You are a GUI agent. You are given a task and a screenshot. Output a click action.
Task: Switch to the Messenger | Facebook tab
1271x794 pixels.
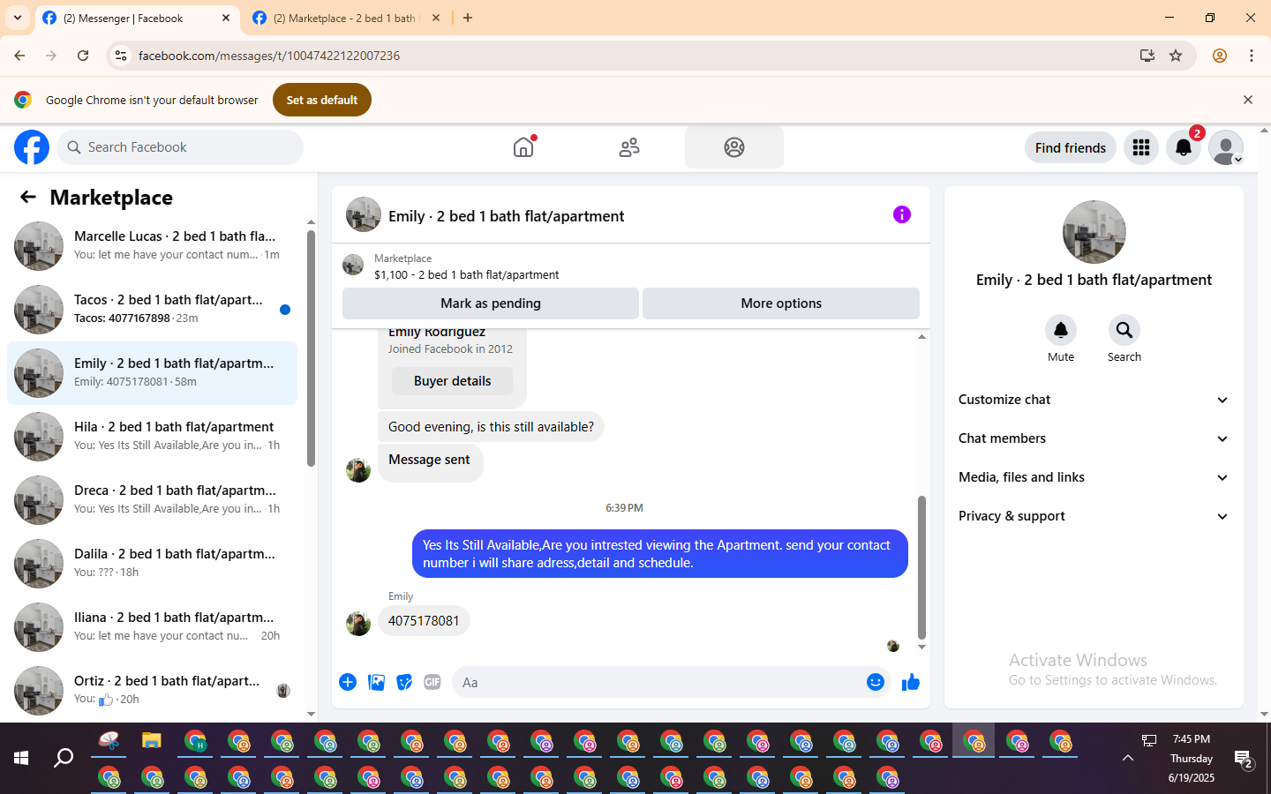(x=137, y=18)
